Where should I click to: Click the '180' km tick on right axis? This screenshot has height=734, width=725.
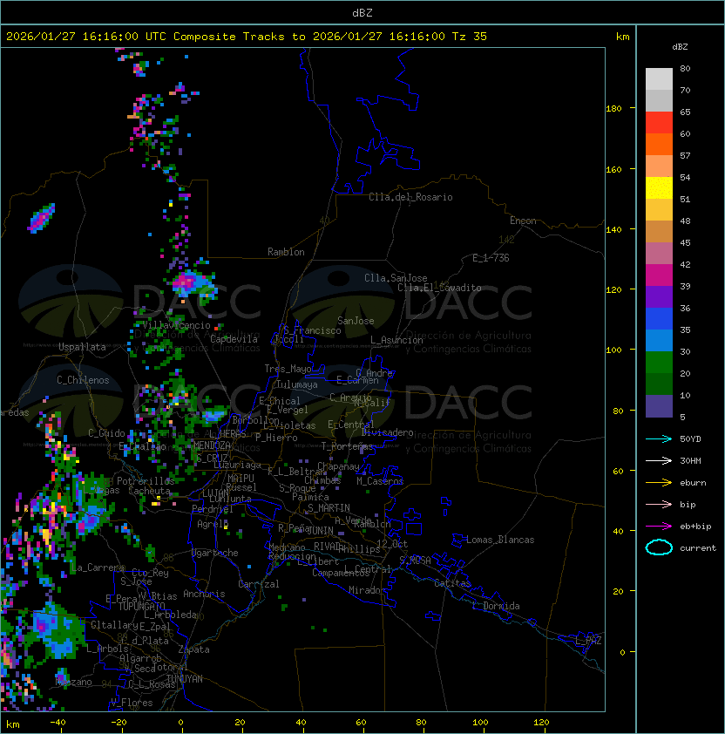coord(613,109)
